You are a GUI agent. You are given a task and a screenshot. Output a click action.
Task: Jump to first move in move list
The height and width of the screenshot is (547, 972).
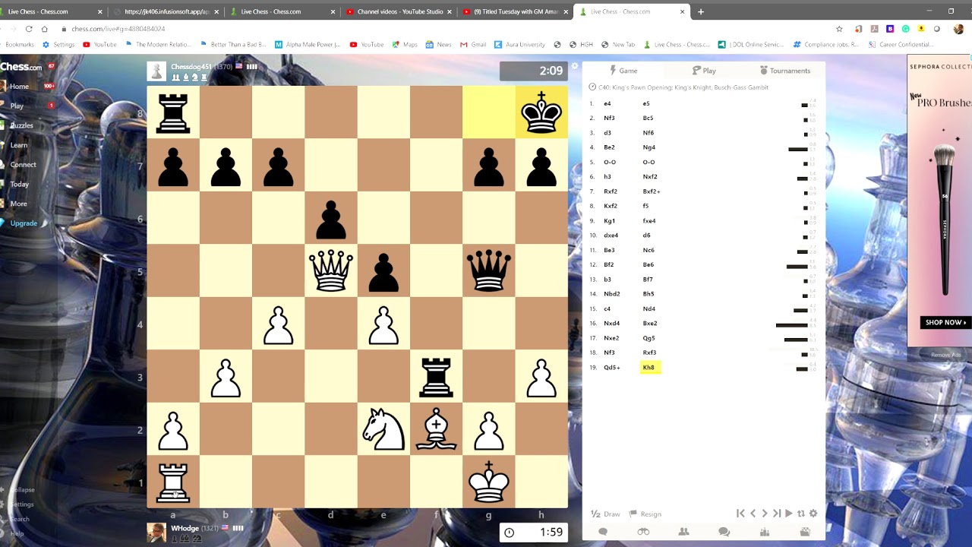pos(740,514)
